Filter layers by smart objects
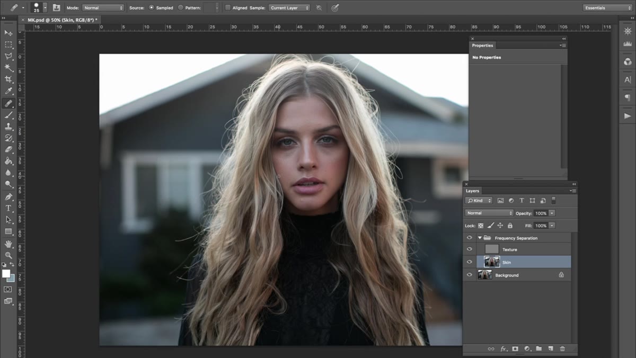Image resolution: width=636 pixels, height=358 pixels. pyautogui.click(x=543, y=201)
